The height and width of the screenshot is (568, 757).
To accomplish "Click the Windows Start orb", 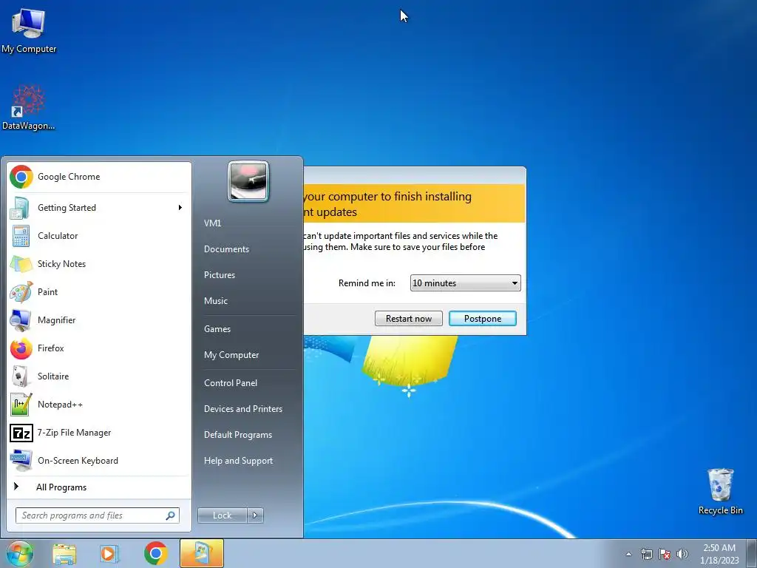I will [20, 553].
